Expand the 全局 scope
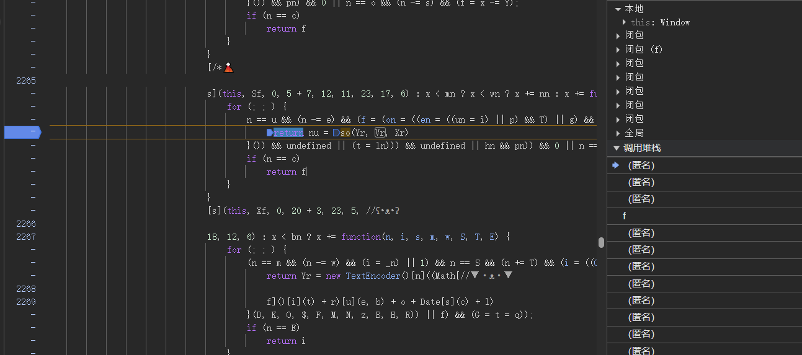Image resolution: width=802 pixels, height=355 pixels. pos(618,133)
